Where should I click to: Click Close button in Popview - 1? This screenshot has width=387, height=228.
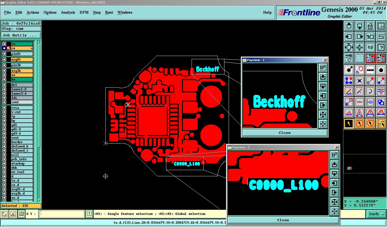point(285,133)
